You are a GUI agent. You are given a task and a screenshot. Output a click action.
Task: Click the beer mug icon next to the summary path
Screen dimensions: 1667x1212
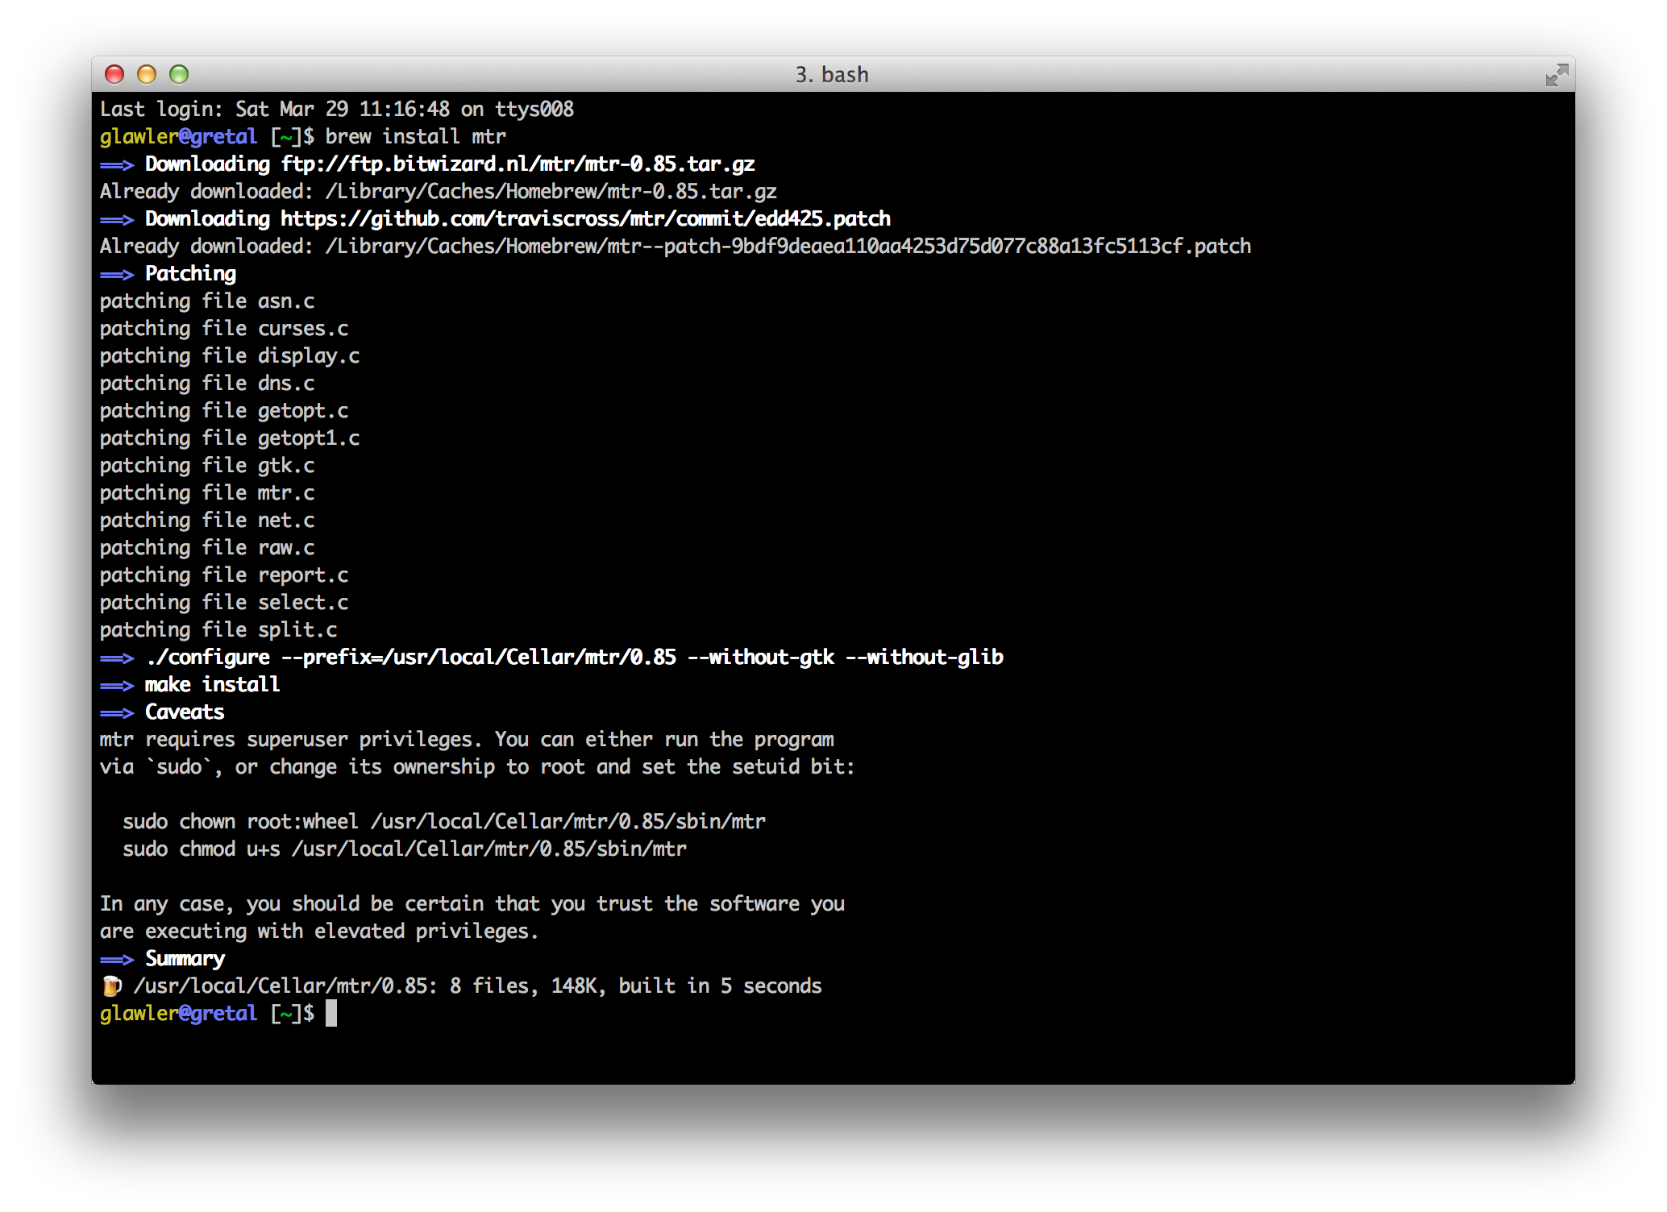[112, 985]
